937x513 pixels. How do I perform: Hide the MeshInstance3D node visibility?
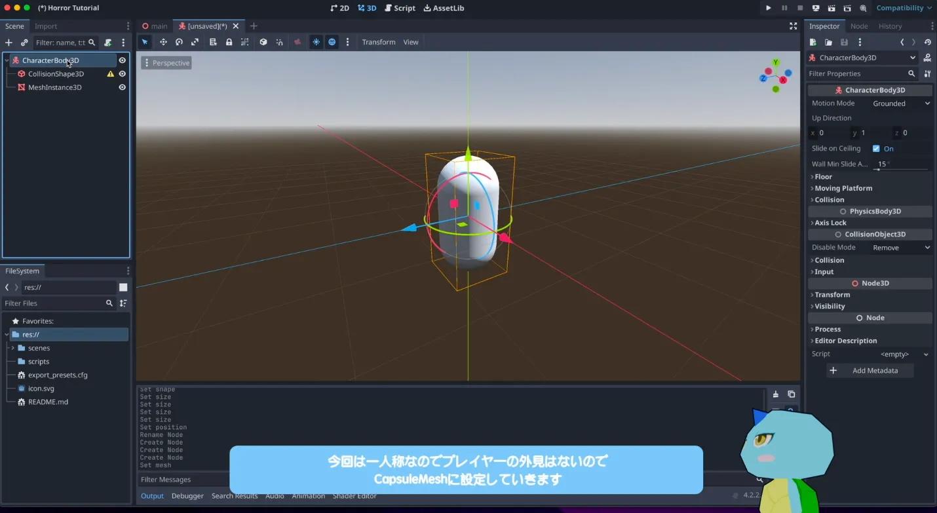click(122, 87)
